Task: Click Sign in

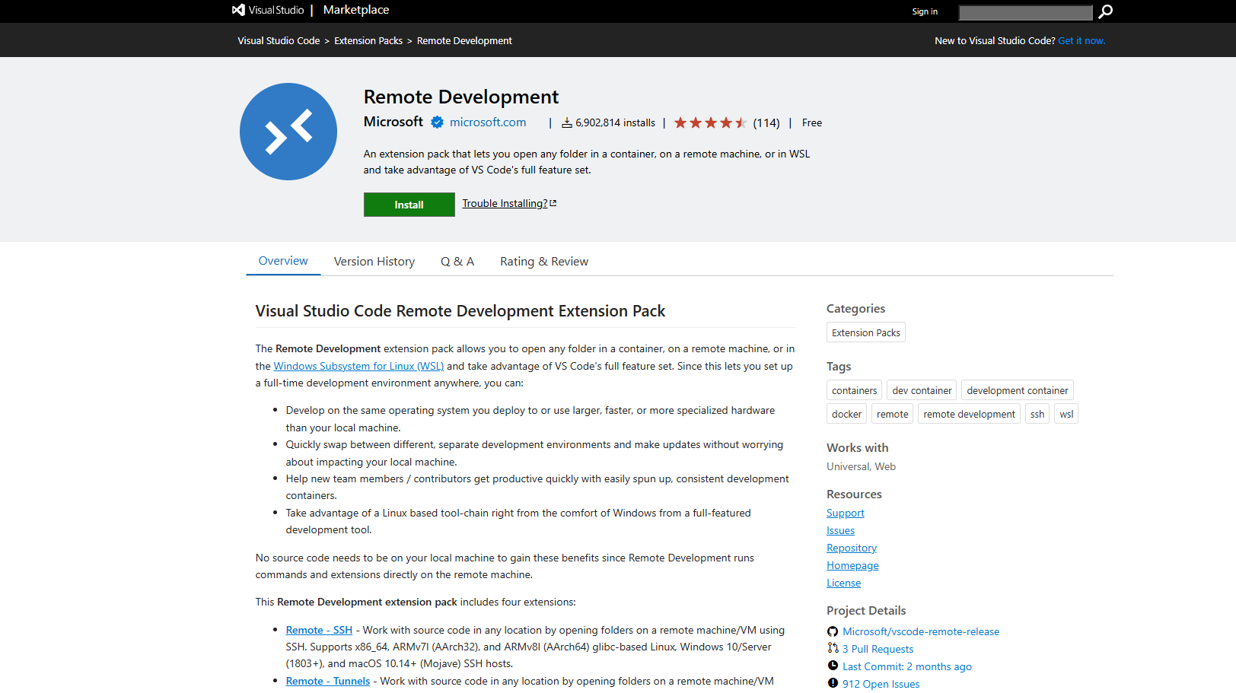Action: pos(925,11)
